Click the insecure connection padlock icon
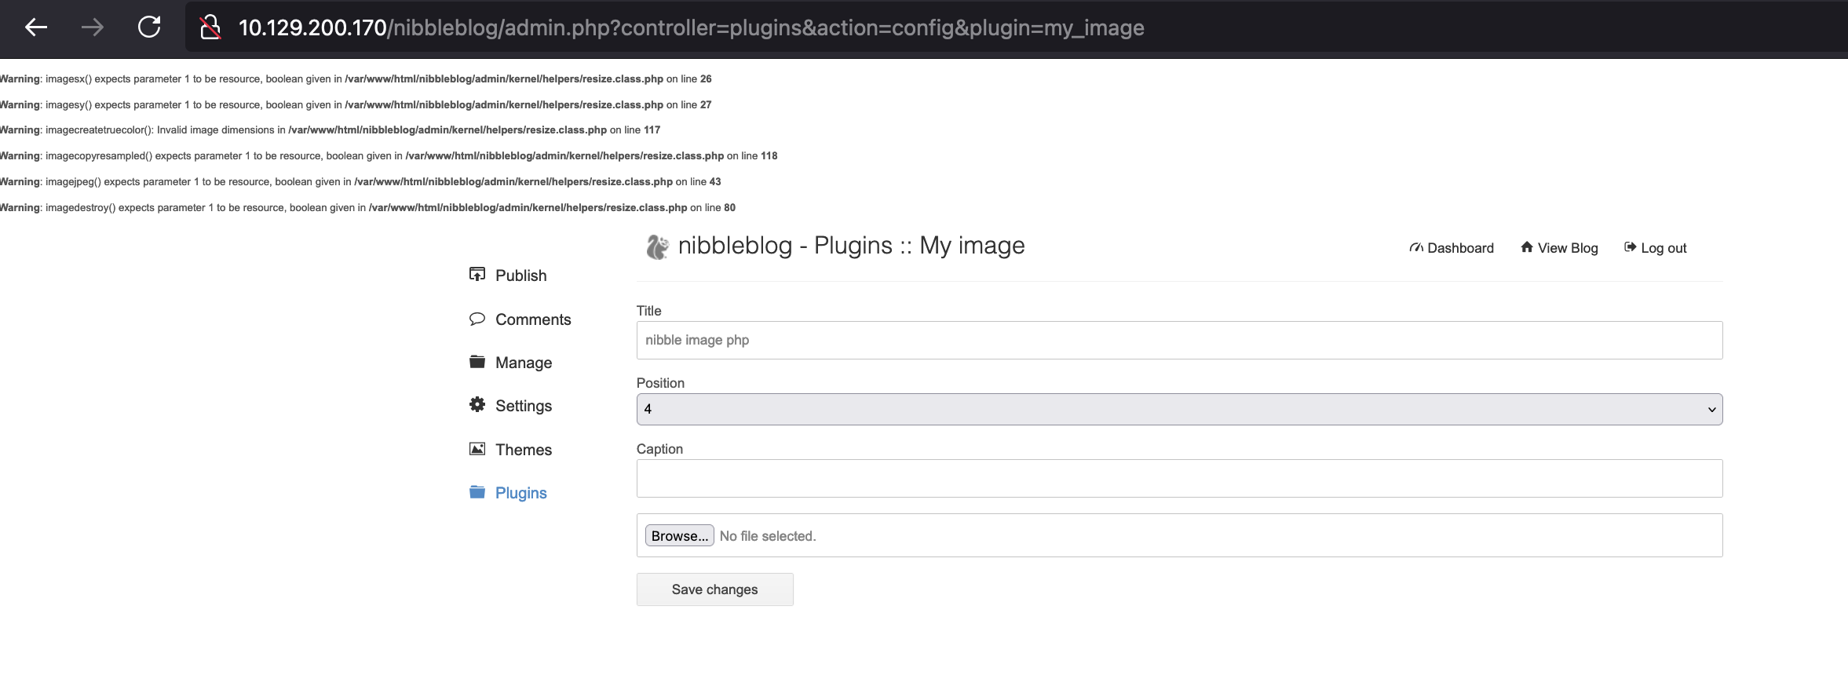Image resolution: width=1848 pixels, height=686 pixels. [x=210, y=27]
